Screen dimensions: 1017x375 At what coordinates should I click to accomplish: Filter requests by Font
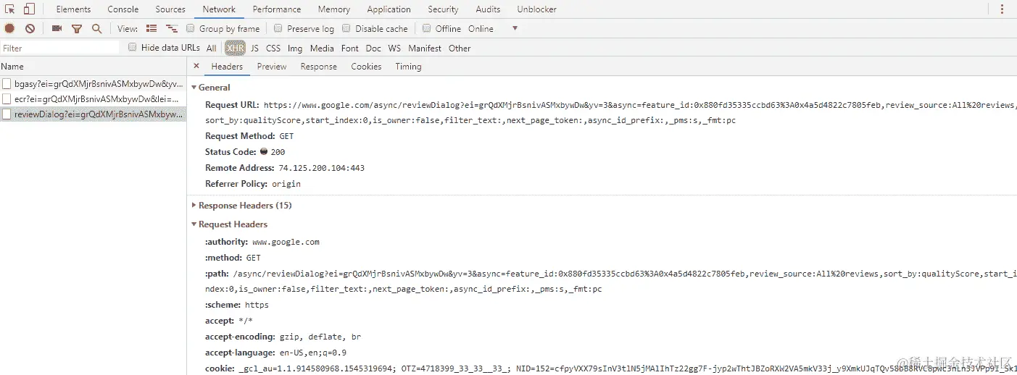350,49
